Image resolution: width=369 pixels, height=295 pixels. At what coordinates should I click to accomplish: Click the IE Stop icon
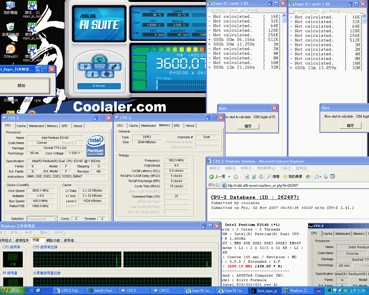click(x=247, y=177)
